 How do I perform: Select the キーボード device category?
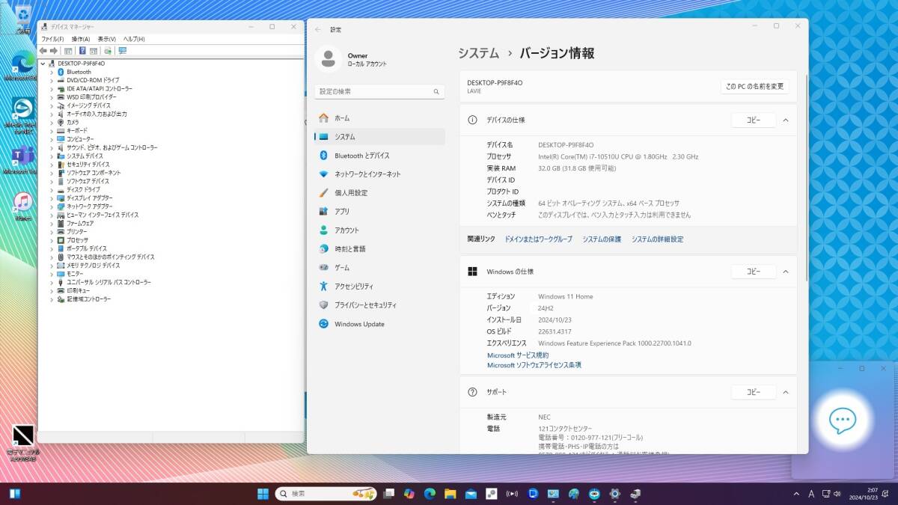77,130
